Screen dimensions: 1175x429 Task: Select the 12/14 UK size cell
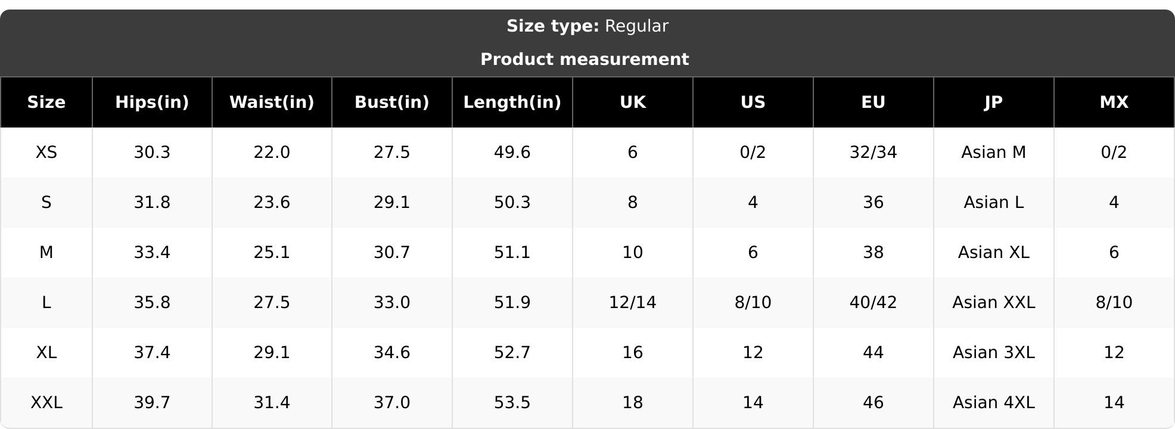pos(633,303)
